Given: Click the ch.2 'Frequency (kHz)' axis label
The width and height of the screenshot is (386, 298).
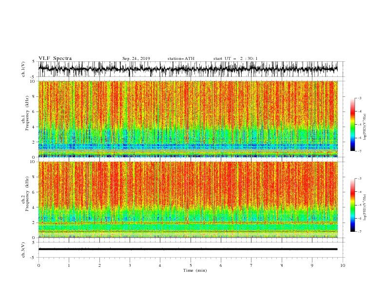Looking at the screenshot, I should [x=27, y=193].
